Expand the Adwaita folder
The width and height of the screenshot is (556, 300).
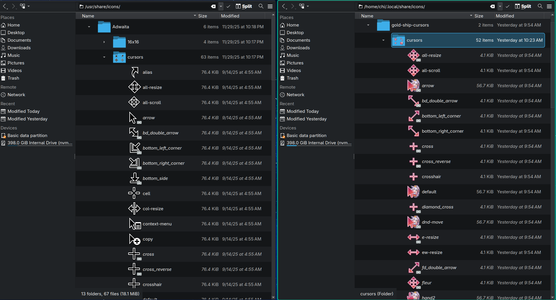tap(89, 27)
